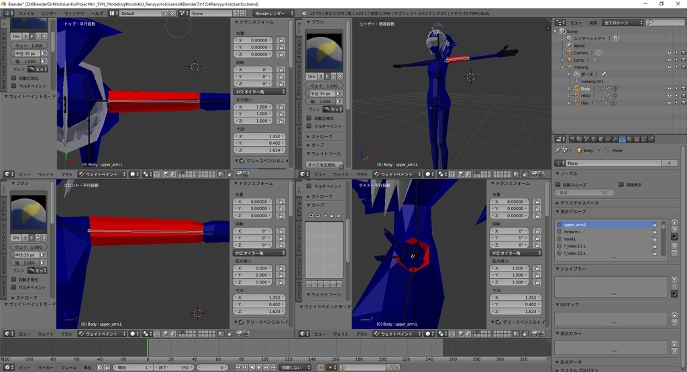687x372 pixels.
Task: Add a new shape key plus button
Action: (x=675, y=280)
